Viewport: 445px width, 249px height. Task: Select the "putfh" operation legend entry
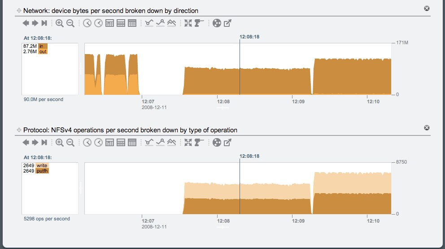pyautogui.click(x=42, y=171)
